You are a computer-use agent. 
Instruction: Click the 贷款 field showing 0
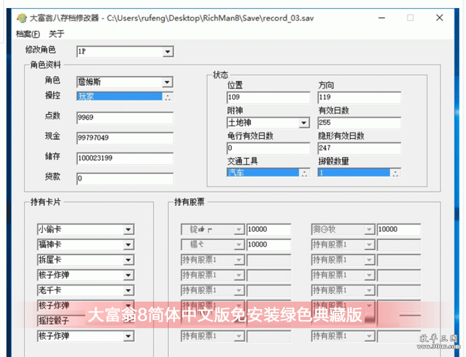(125, 178)
